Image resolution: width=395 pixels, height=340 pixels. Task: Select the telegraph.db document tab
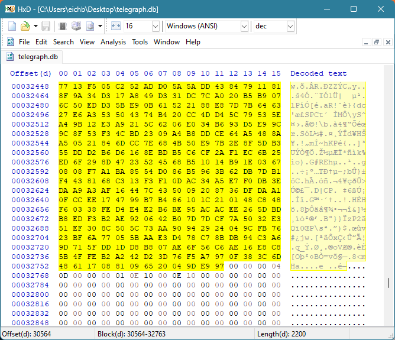click(x=33, y=57)
